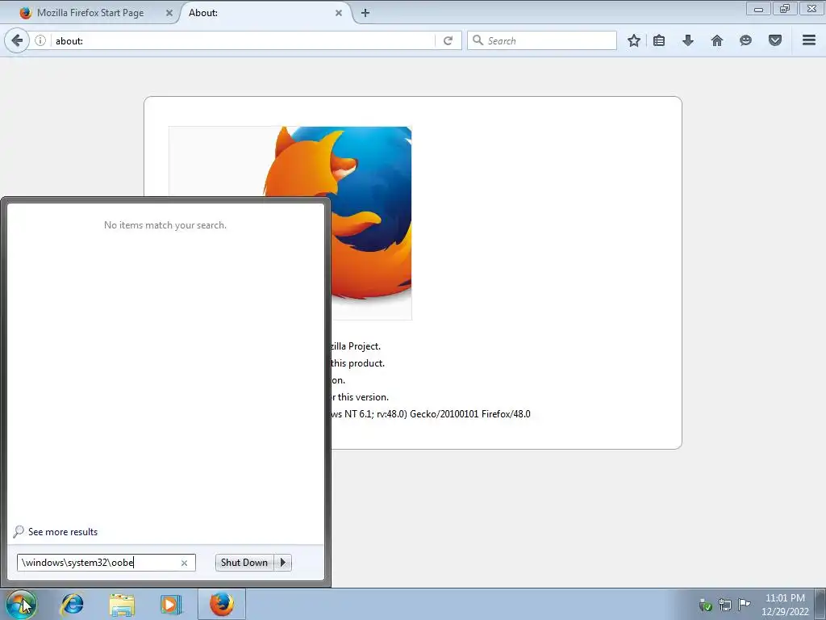Open the network tray icon
The height and width of the screenshot is (620, 826).
click(x=725, y=605)
